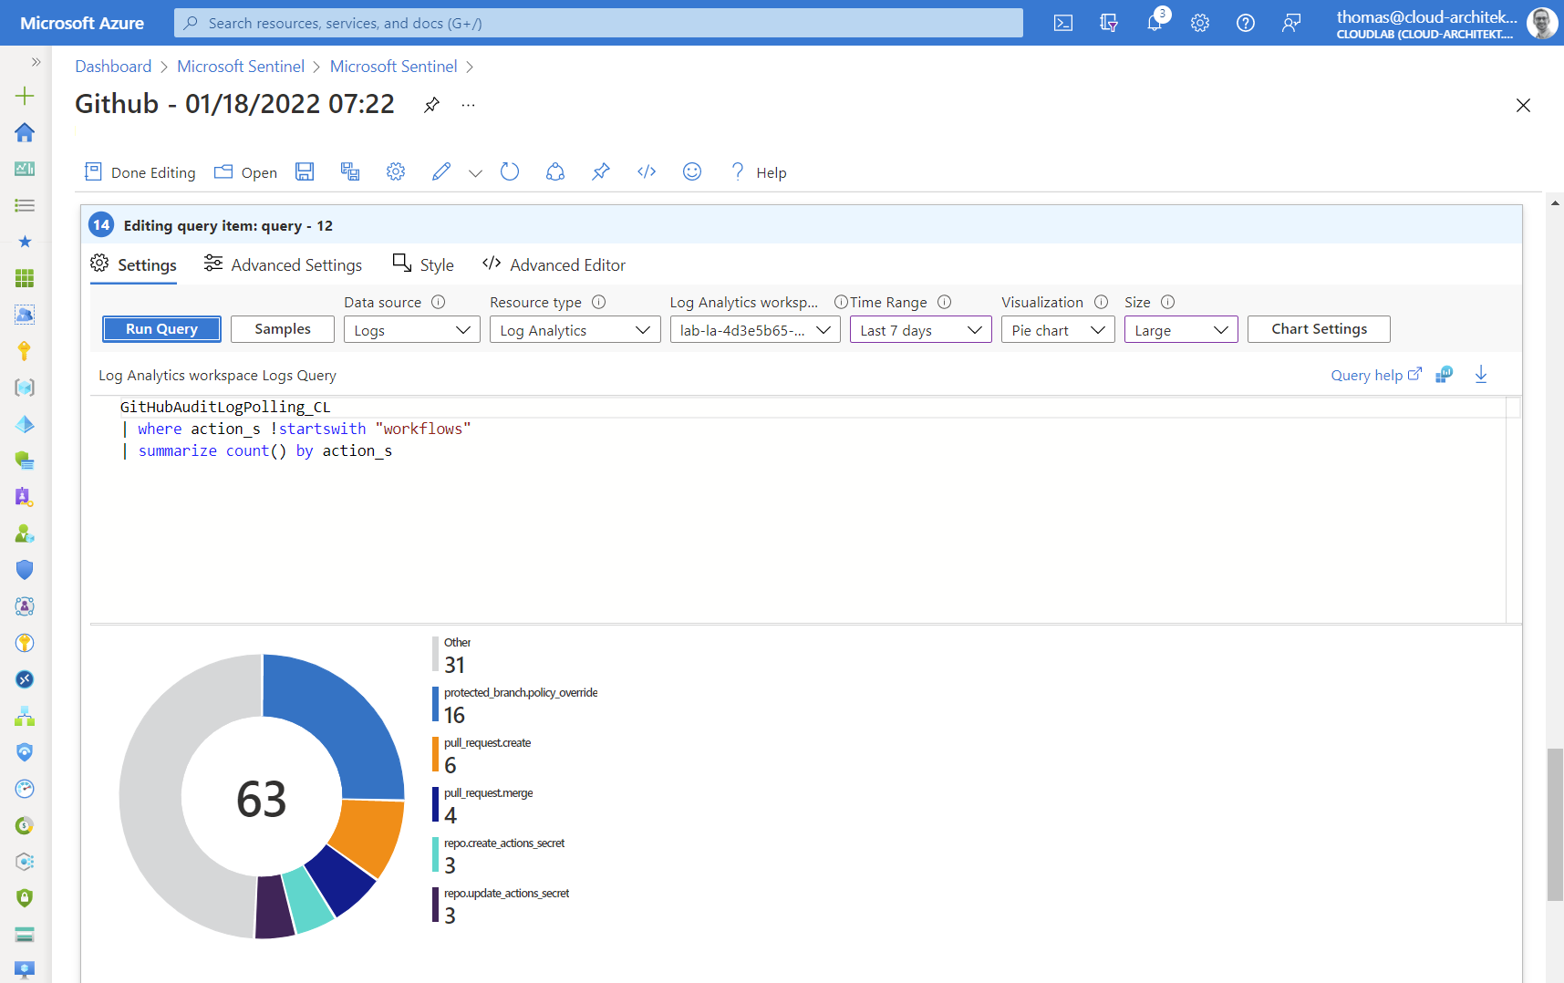Click the Chart Settings button
1564x983 pixels.
[x=1319, y=329]
